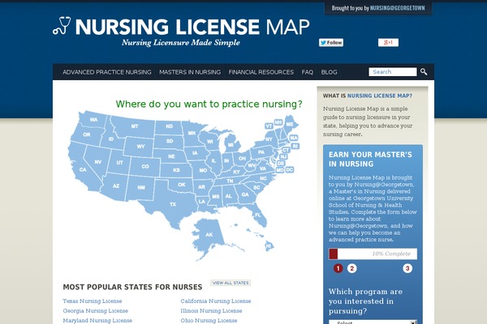Click Michigan on the map

click(x=231, y=145)
